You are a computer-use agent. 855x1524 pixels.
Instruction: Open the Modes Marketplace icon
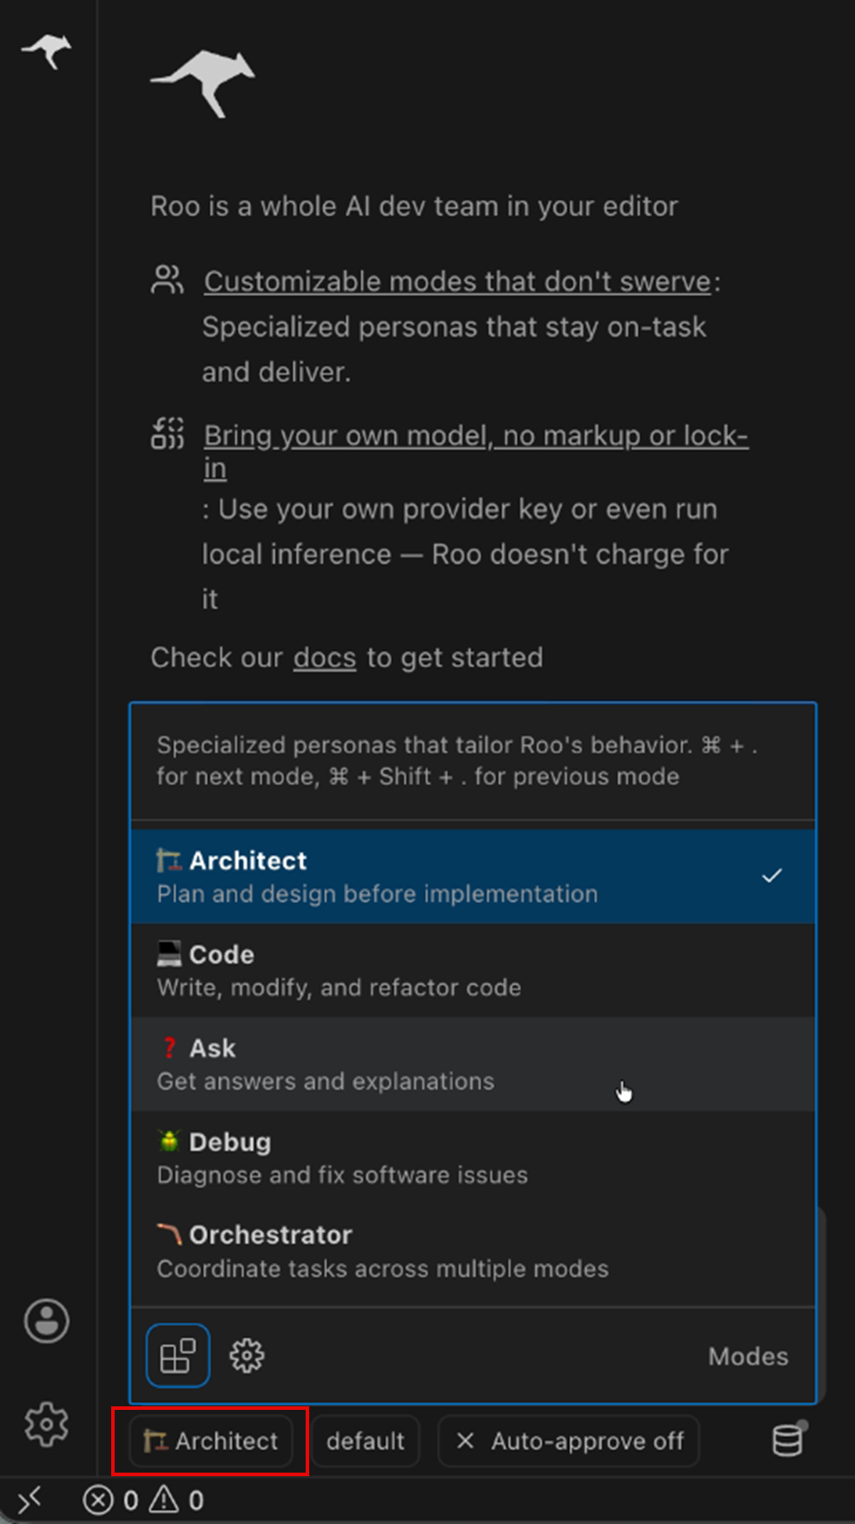tap(177, 1355)
